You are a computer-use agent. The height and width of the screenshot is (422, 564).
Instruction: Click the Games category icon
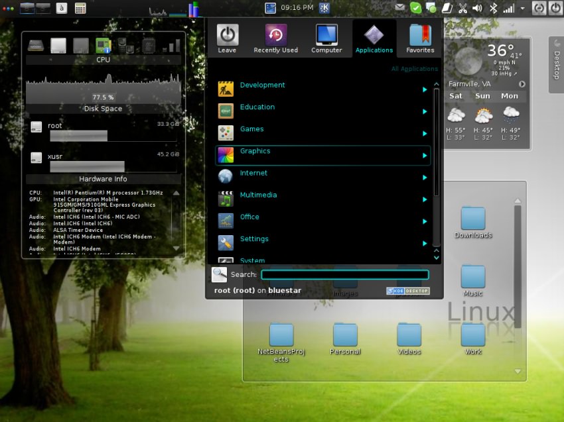(x=226, y=132)
